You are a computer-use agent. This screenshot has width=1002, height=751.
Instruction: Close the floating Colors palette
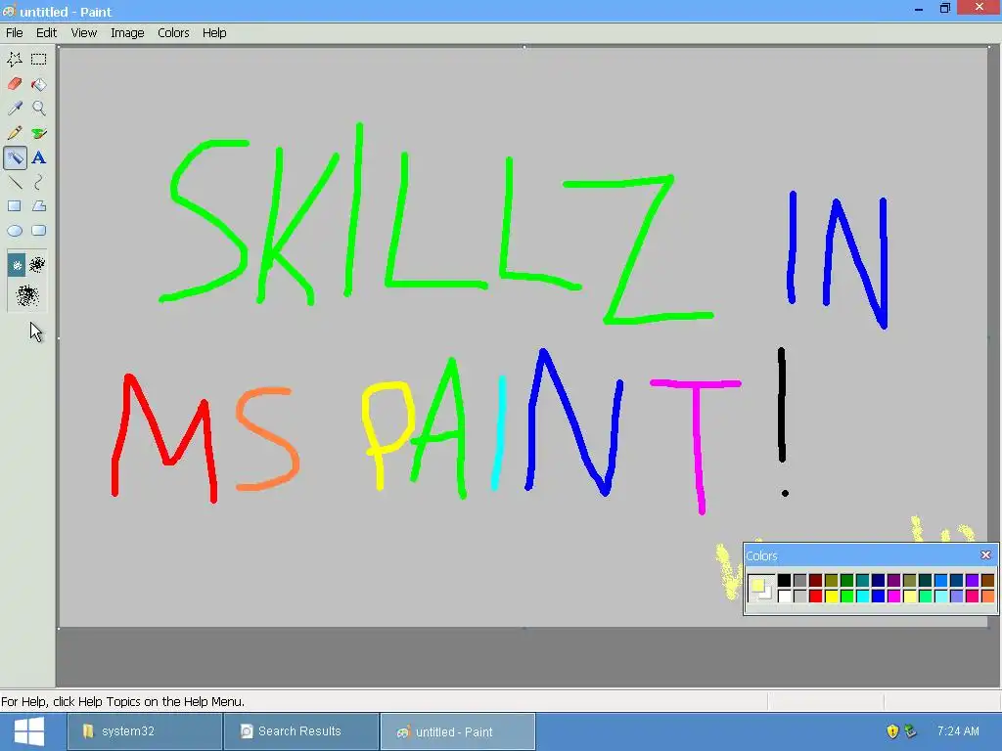pyautogui.click(x=985, y=555)
